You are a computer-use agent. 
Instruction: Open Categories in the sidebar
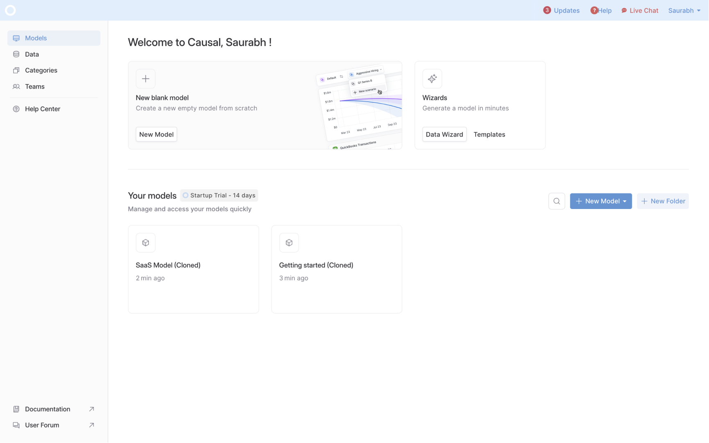pos(41,70)
